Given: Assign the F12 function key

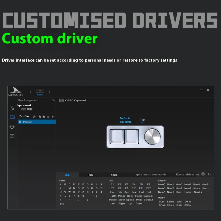Looking at the screenshot, I should 148,188.
